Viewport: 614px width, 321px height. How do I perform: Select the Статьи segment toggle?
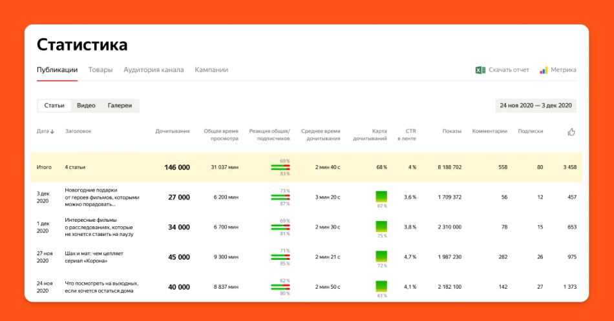point(54,105)
